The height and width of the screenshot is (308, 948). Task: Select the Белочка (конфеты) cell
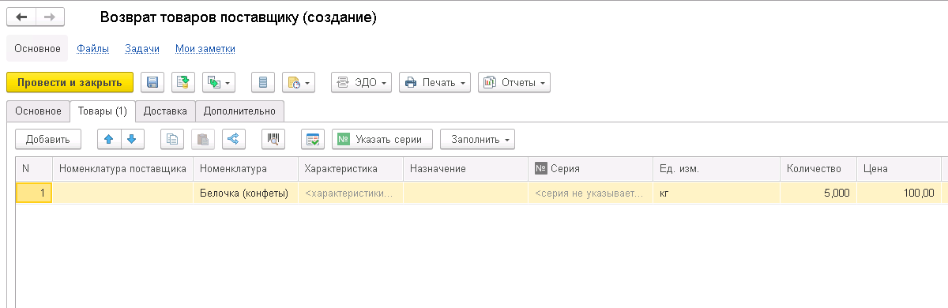(246, 193)
